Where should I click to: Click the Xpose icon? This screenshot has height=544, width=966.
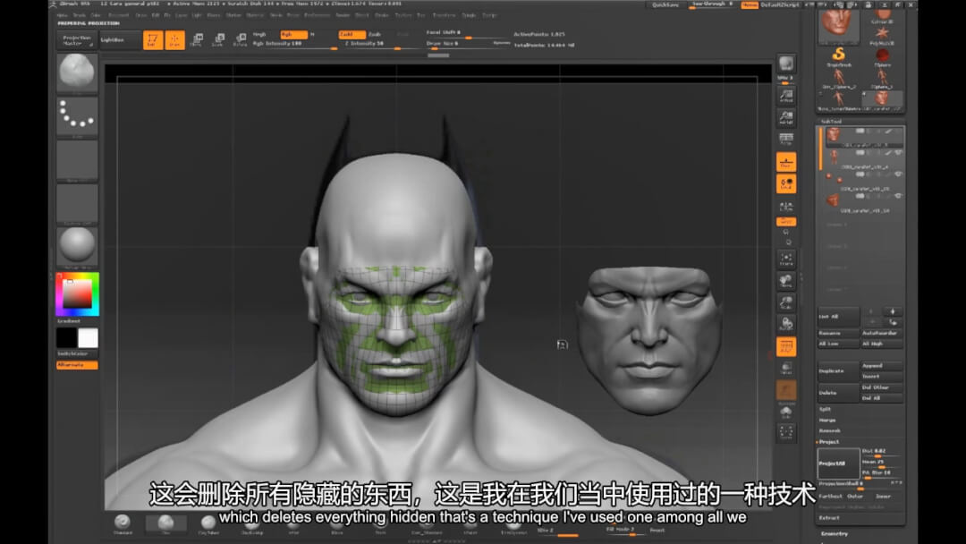[x=785, y=432]
